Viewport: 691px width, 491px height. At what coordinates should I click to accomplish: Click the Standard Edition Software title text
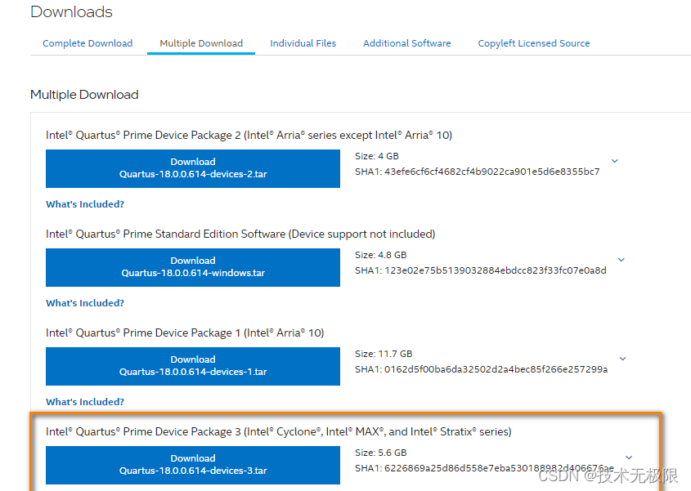coord(240,234)
